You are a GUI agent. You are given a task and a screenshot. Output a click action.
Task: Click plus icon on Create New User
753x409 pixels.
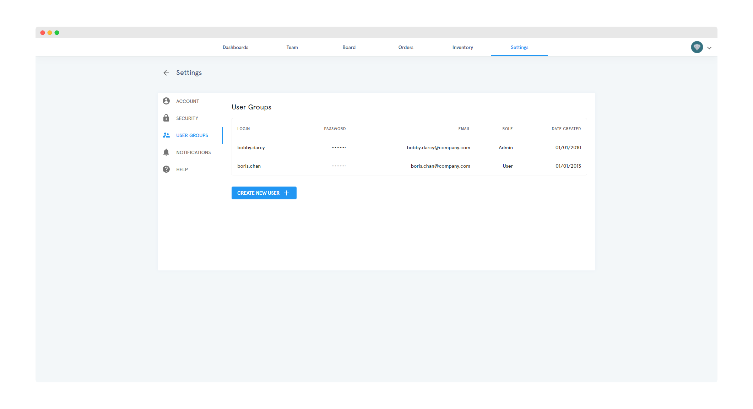point(287,193)
